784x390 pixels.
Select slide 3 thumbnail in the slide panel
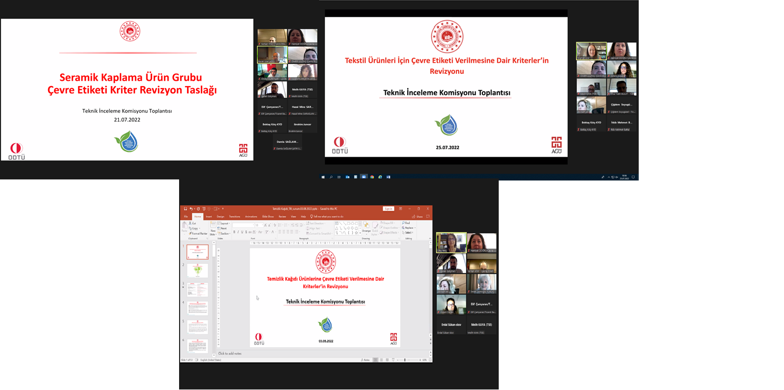pos(198,290)
